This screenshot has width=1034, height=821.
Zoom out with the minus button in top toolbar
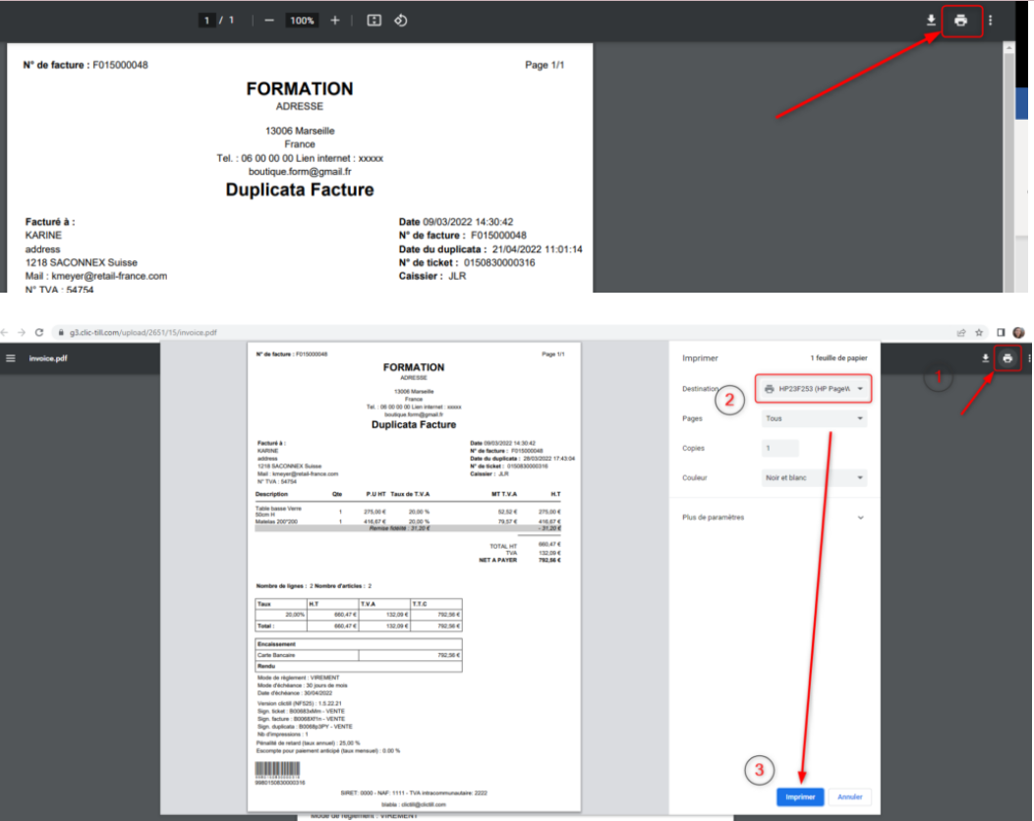tap(269, 21)
